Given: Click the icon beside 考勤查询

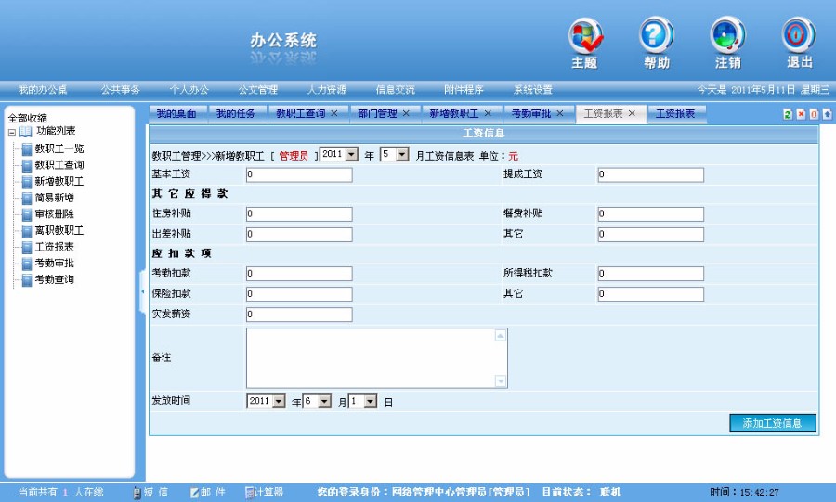Looking at the screenshot, I should (x=27, y=280).
